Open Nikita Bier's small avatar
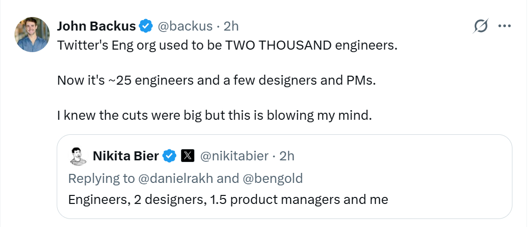The image size is (532, 227). tap(78, 156)
